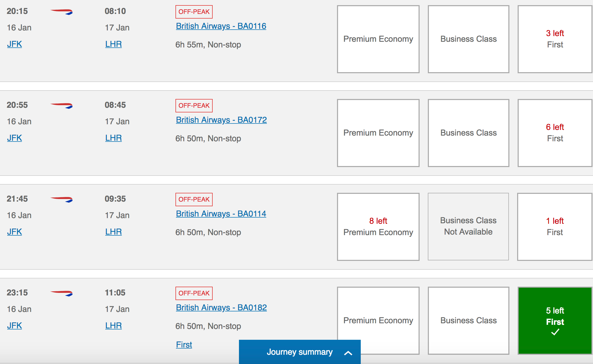Open LHR airport link for 08:10 arrival
Screen dimensions: 593x364
tap(113, 44)
